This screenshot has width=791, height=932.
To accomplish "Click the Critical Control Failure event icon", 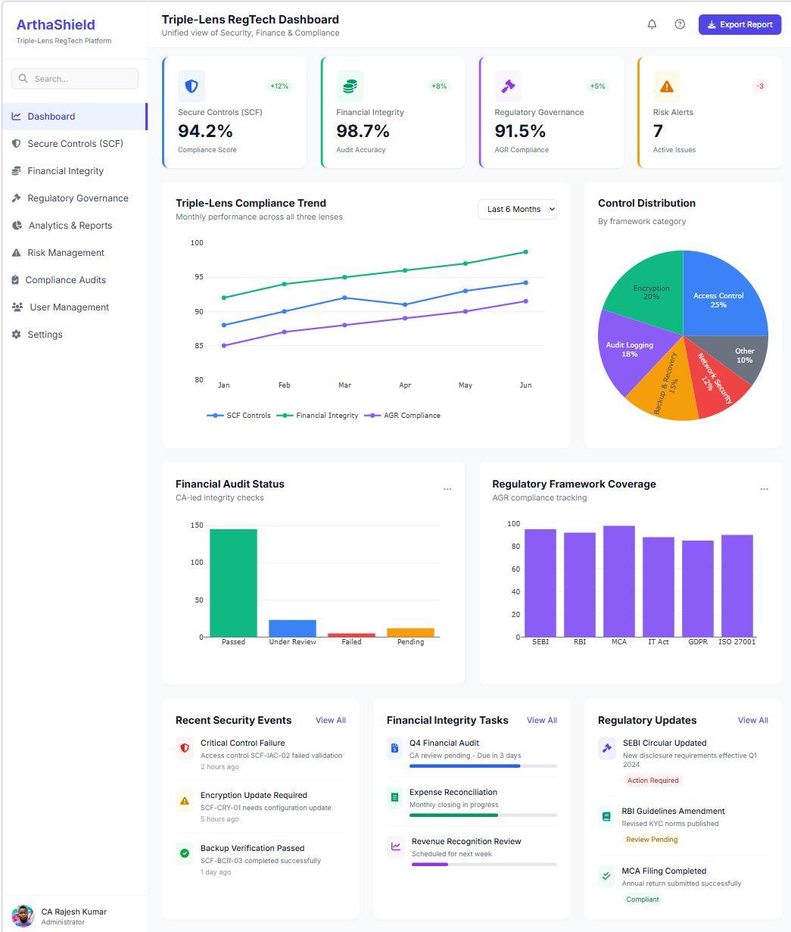I will click(x=185, y=749).
